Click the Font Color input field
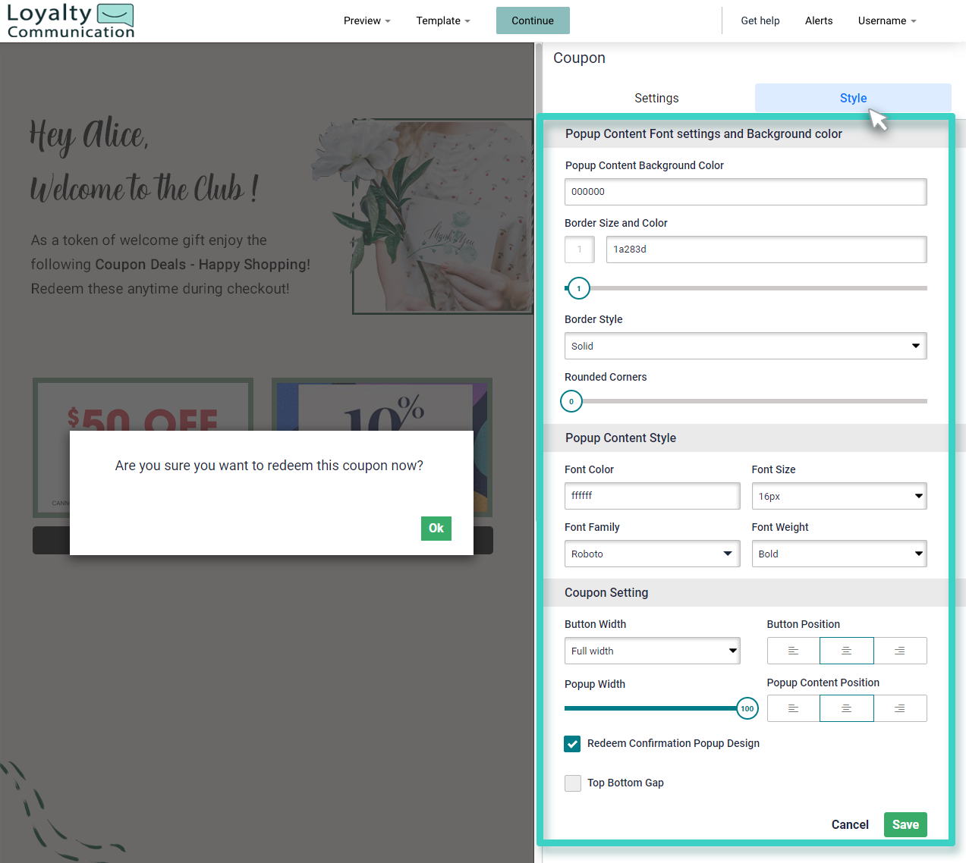Viewport: 966px width, 863px height. pyautogui.click(x=652, y=496)
